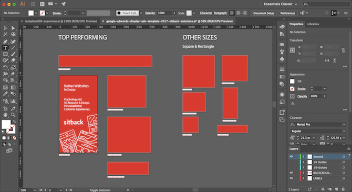
Task: Select the Scale tool
Action: [x=13, y=67]
